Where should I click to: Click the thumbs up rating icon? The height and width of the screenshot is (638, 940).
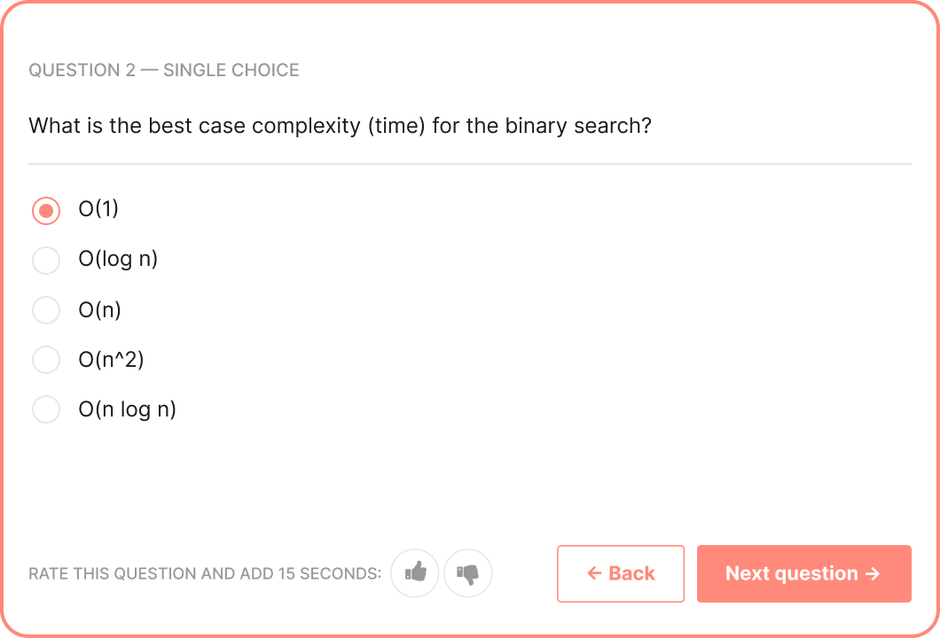(415, 572)
